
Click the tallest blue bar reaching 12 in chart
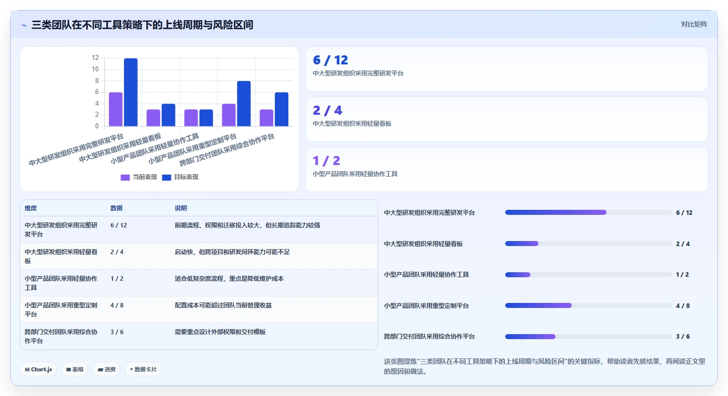(131, 92)
